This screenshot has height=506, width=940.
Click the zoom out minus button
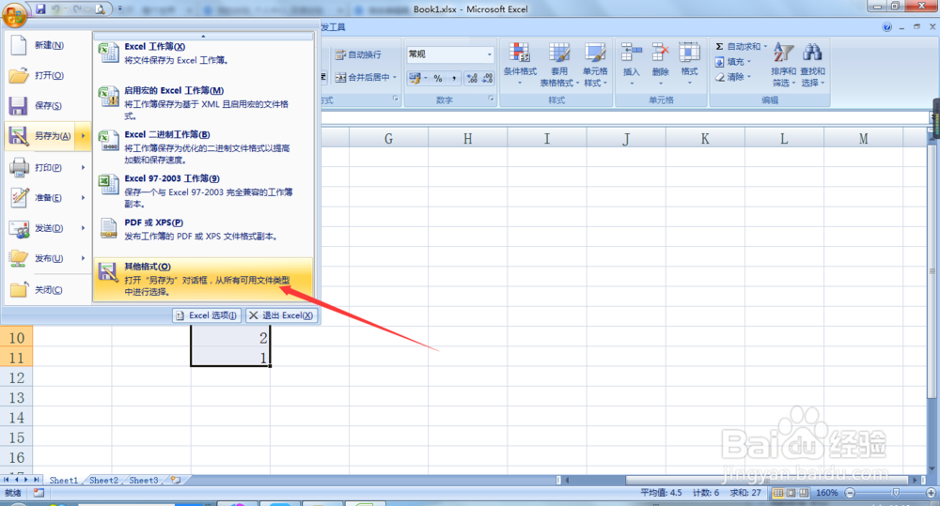pyautogui.click(x=850, y=493)
